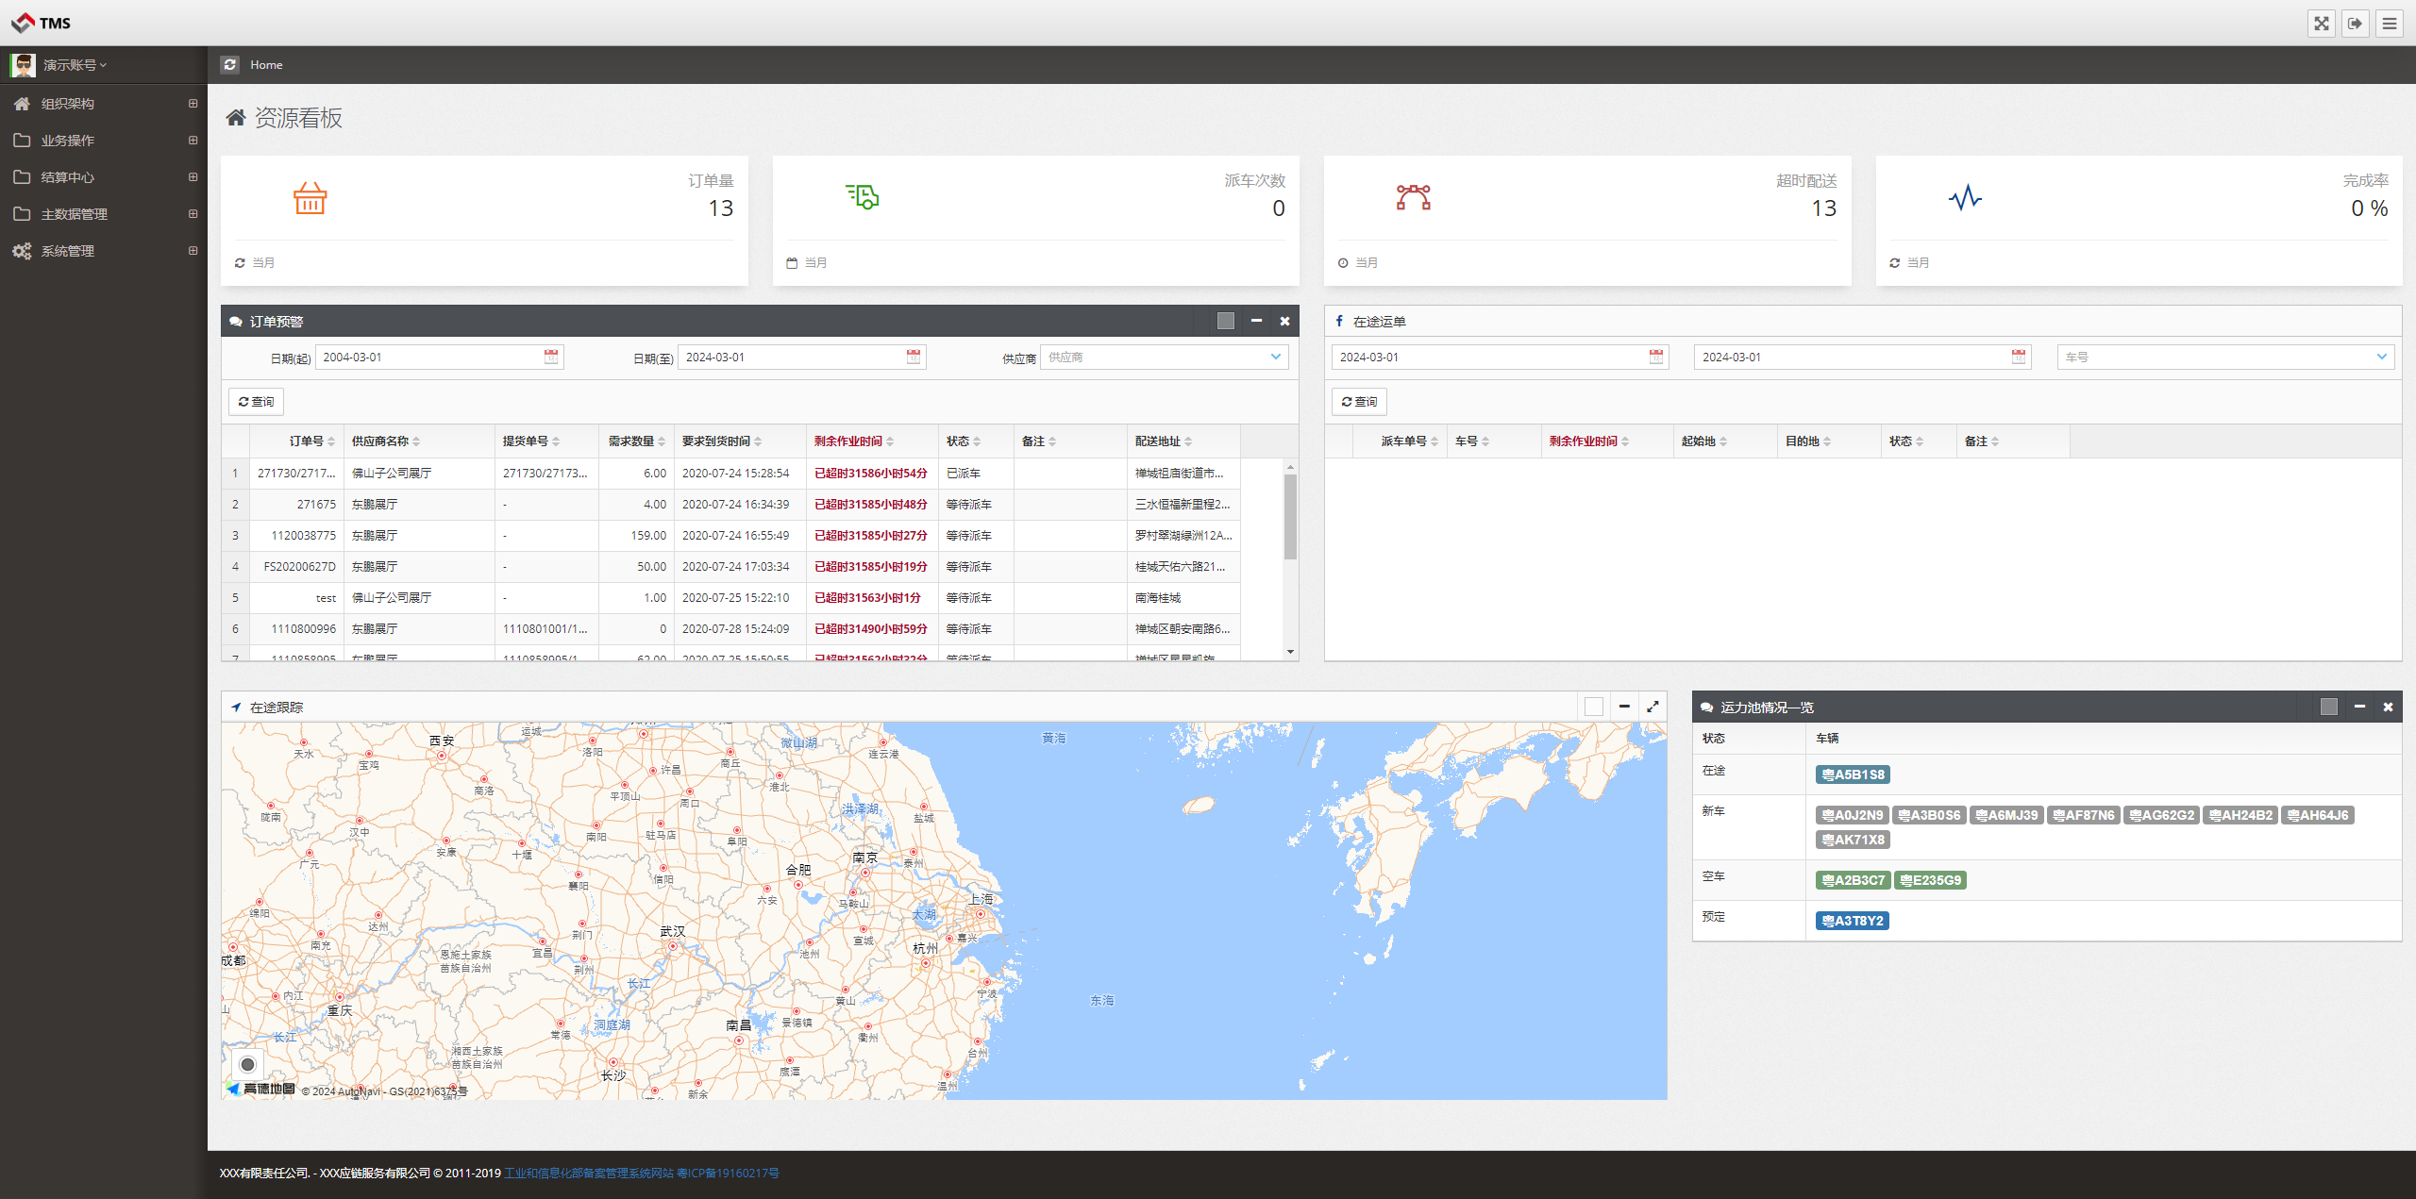
Task: Click 查询 button in 订单预警 panel
Action: tap(256, 402)
